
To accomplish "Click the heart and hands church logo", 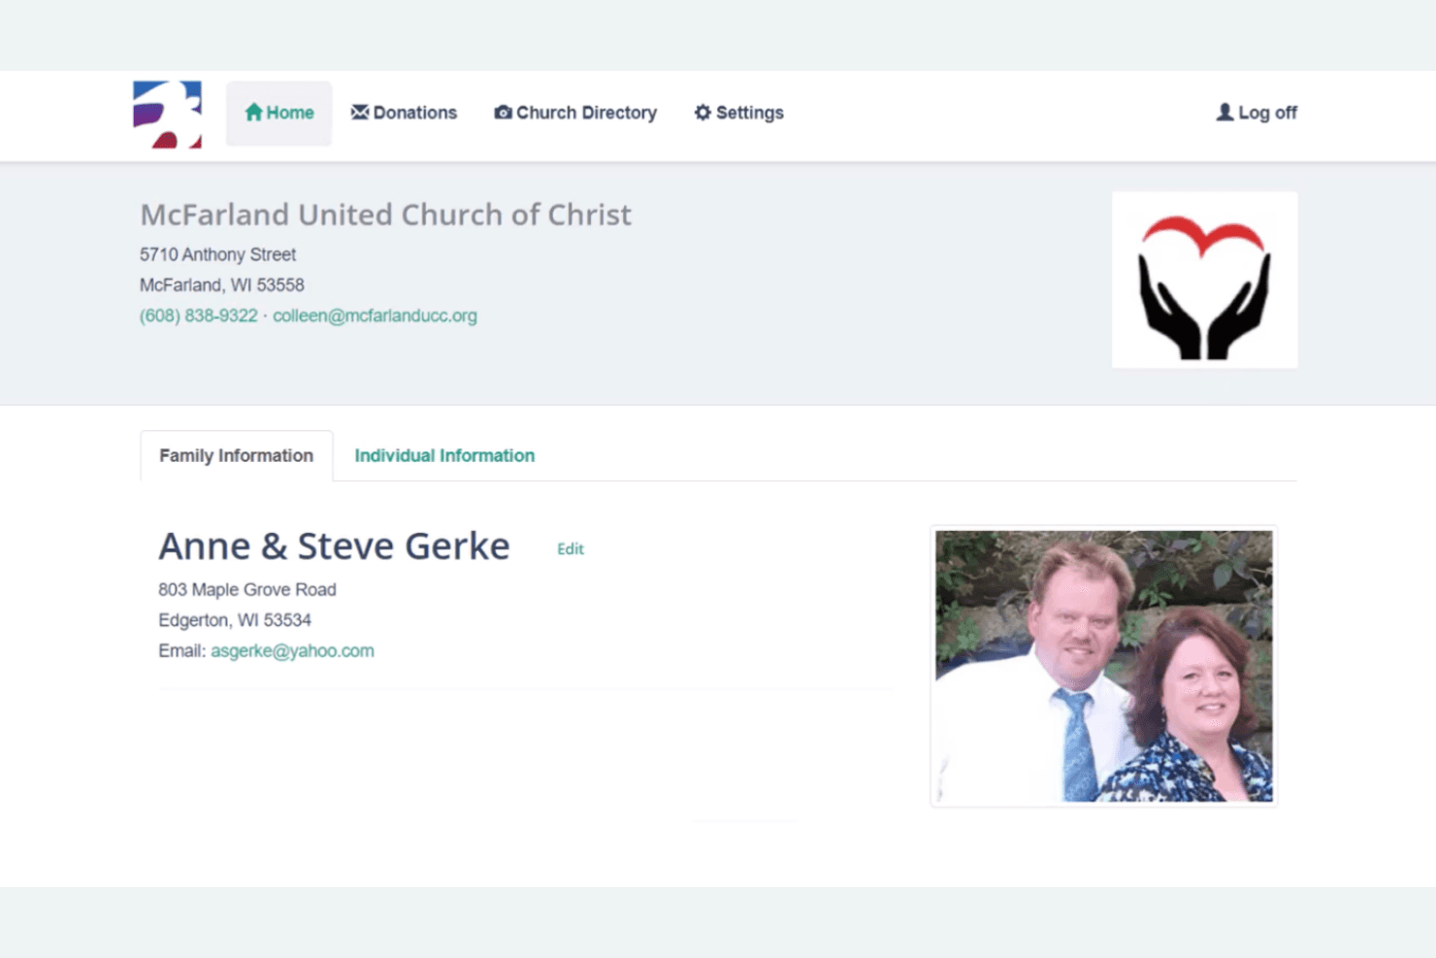I will [1204, 280].
